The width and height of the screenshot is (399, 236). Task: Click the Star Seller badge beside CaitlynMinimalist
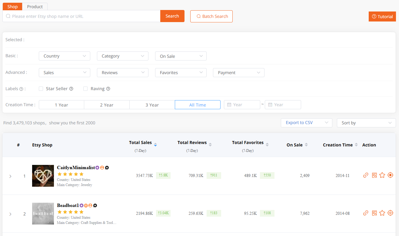[x=98, y=167]
